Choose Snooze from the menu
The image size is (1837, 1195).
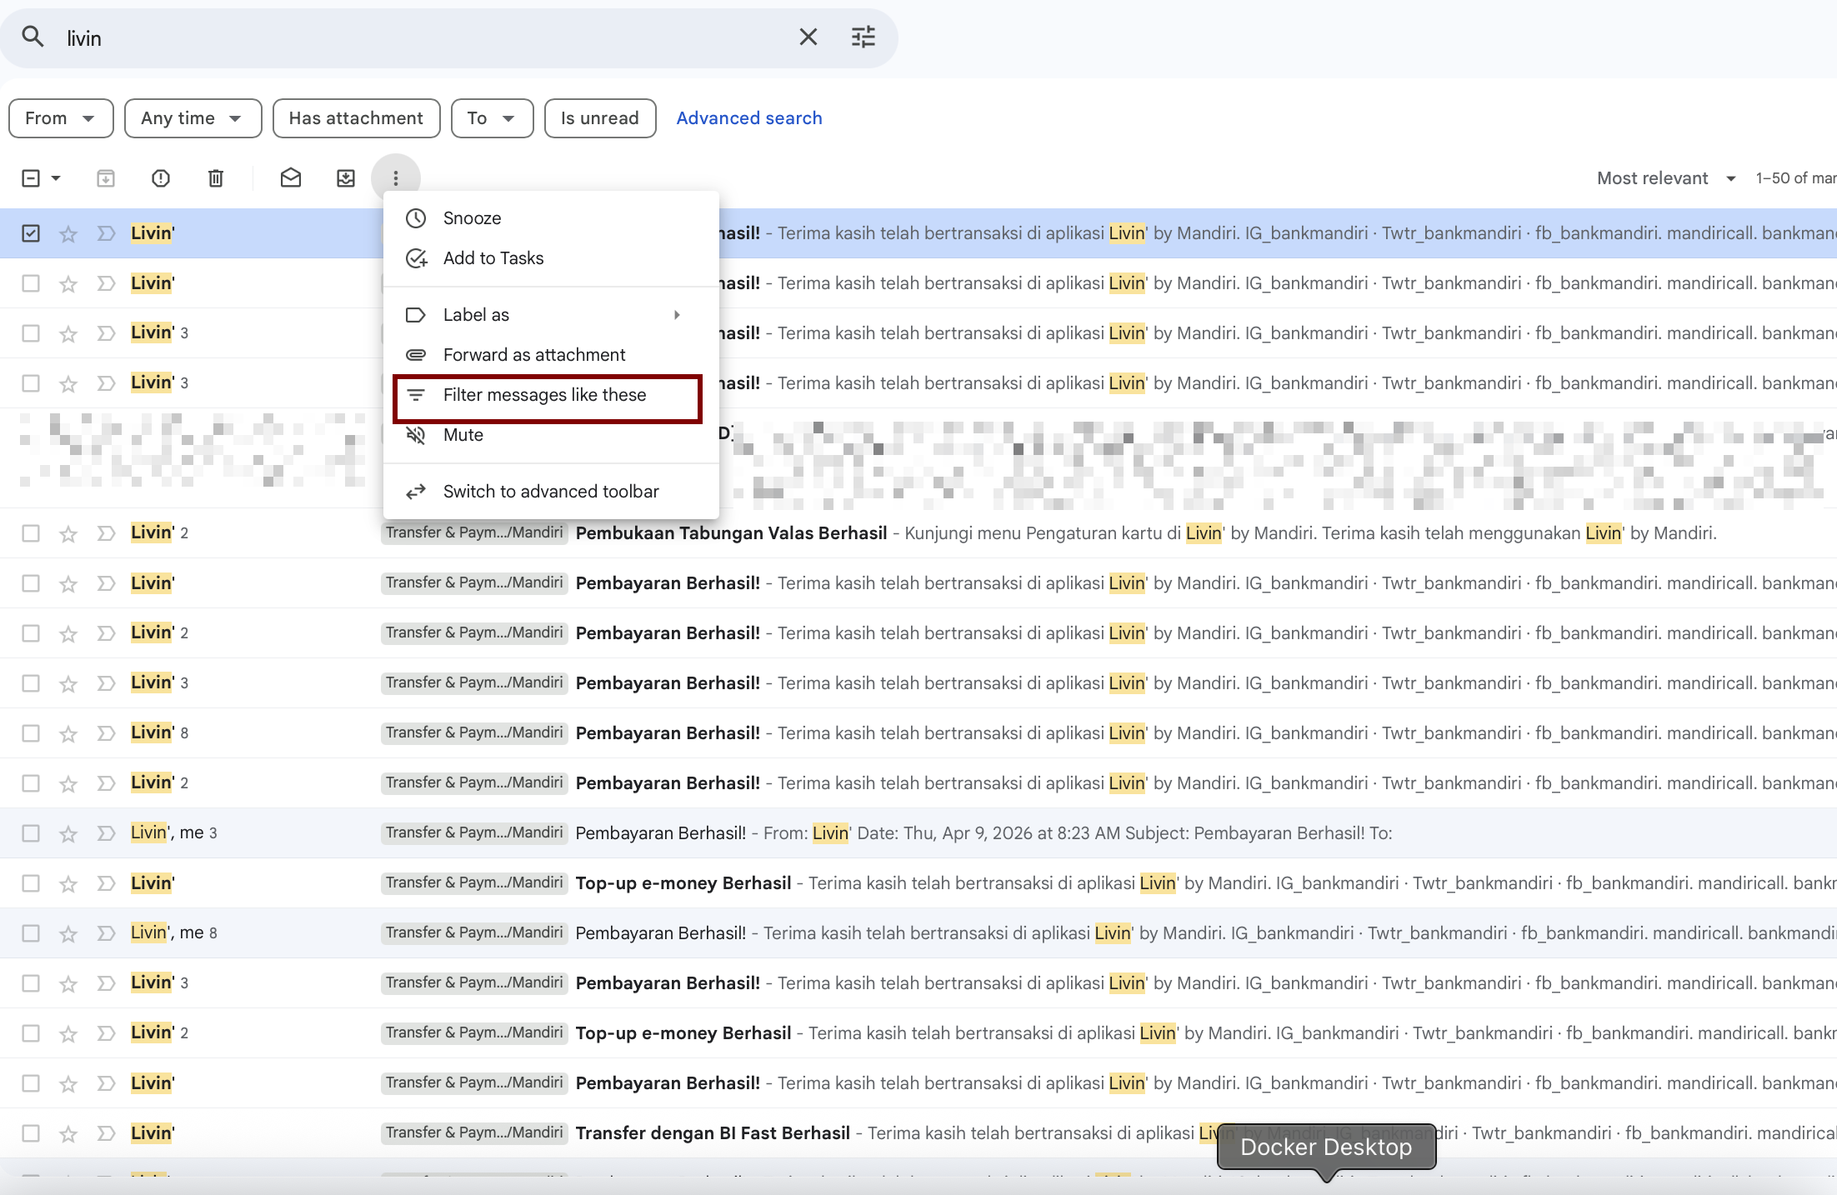pyautogui.click(x=551, y=218)
